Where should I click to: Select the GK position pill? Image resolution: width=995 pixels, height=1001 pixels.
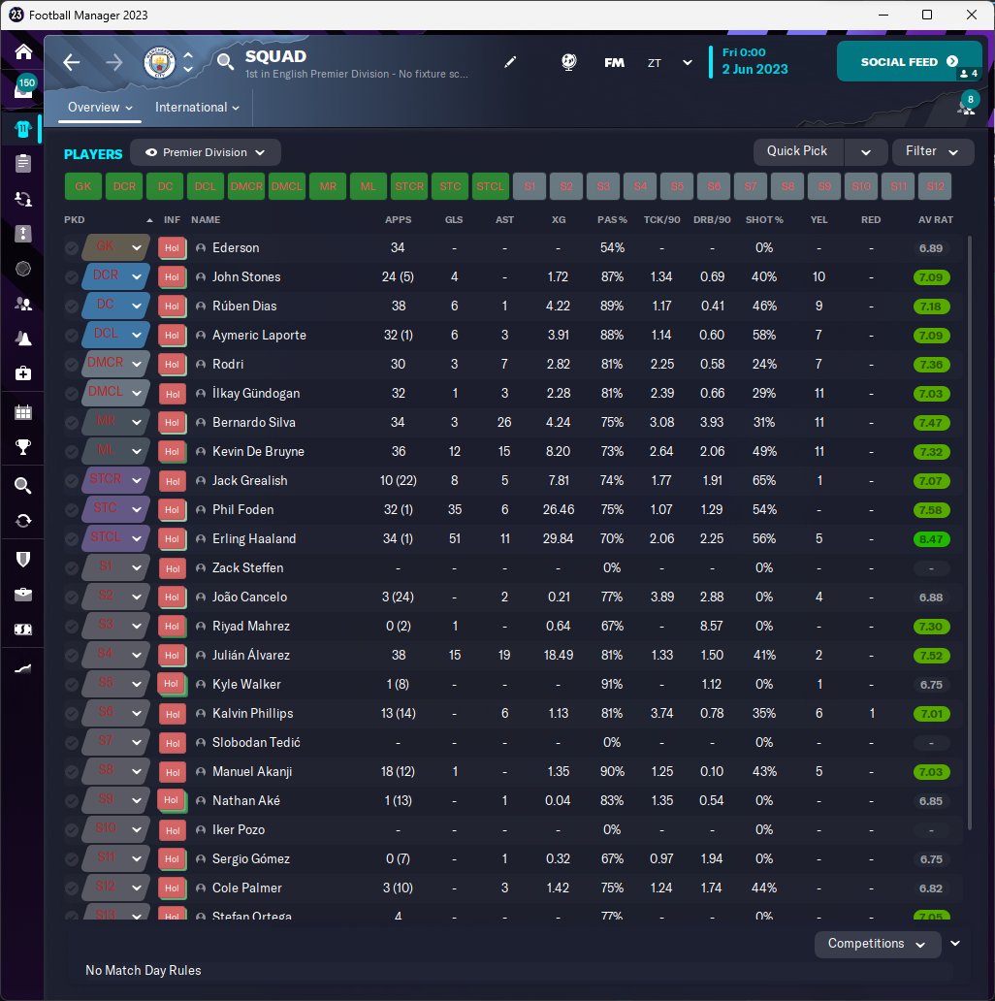pyautogui.click(x=83, y=186)
